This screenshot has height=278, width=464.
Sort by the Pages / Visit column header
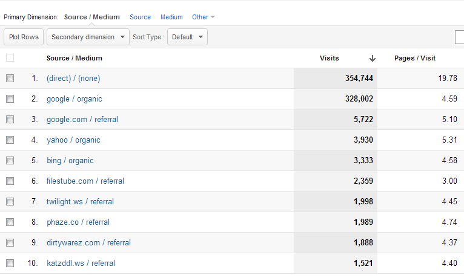(415, 59)
